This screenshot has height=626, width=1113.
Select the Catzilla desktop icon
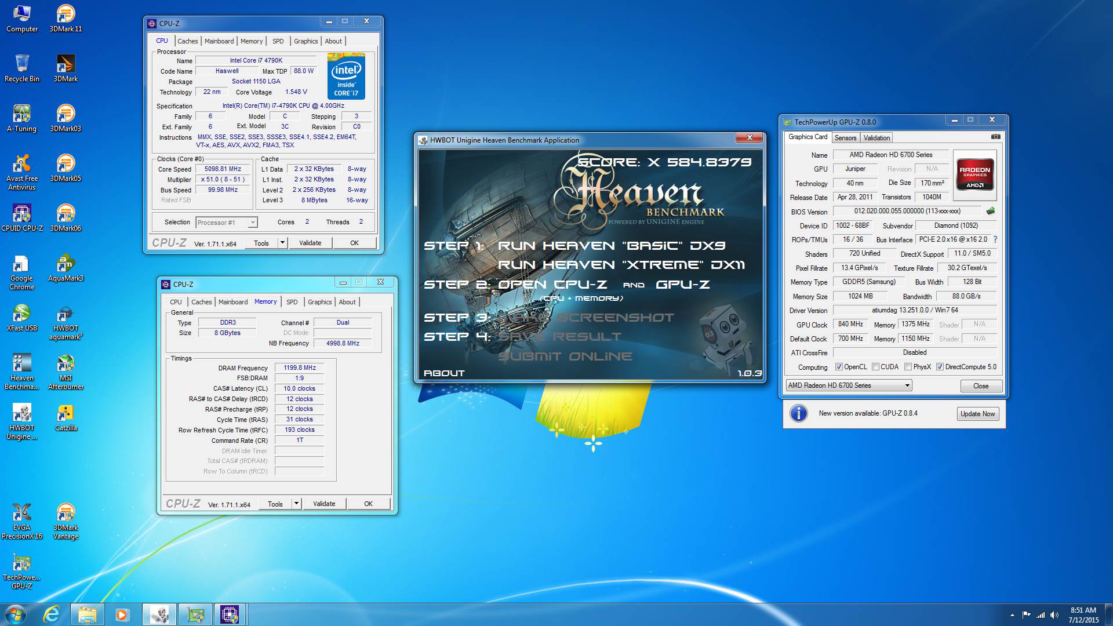pos(66,417)
